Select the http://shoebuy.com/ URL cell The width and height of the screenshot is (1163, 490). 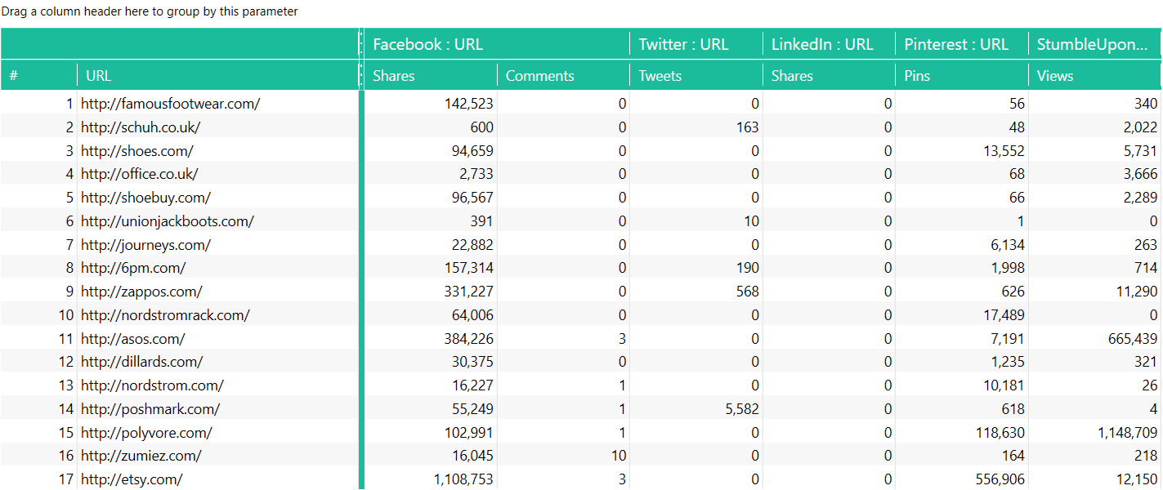(x=217, y=198)
